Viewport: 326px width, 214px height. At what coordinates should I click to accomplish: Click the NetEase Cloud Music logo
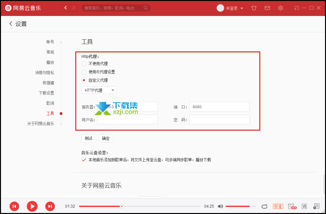point(23,8)
